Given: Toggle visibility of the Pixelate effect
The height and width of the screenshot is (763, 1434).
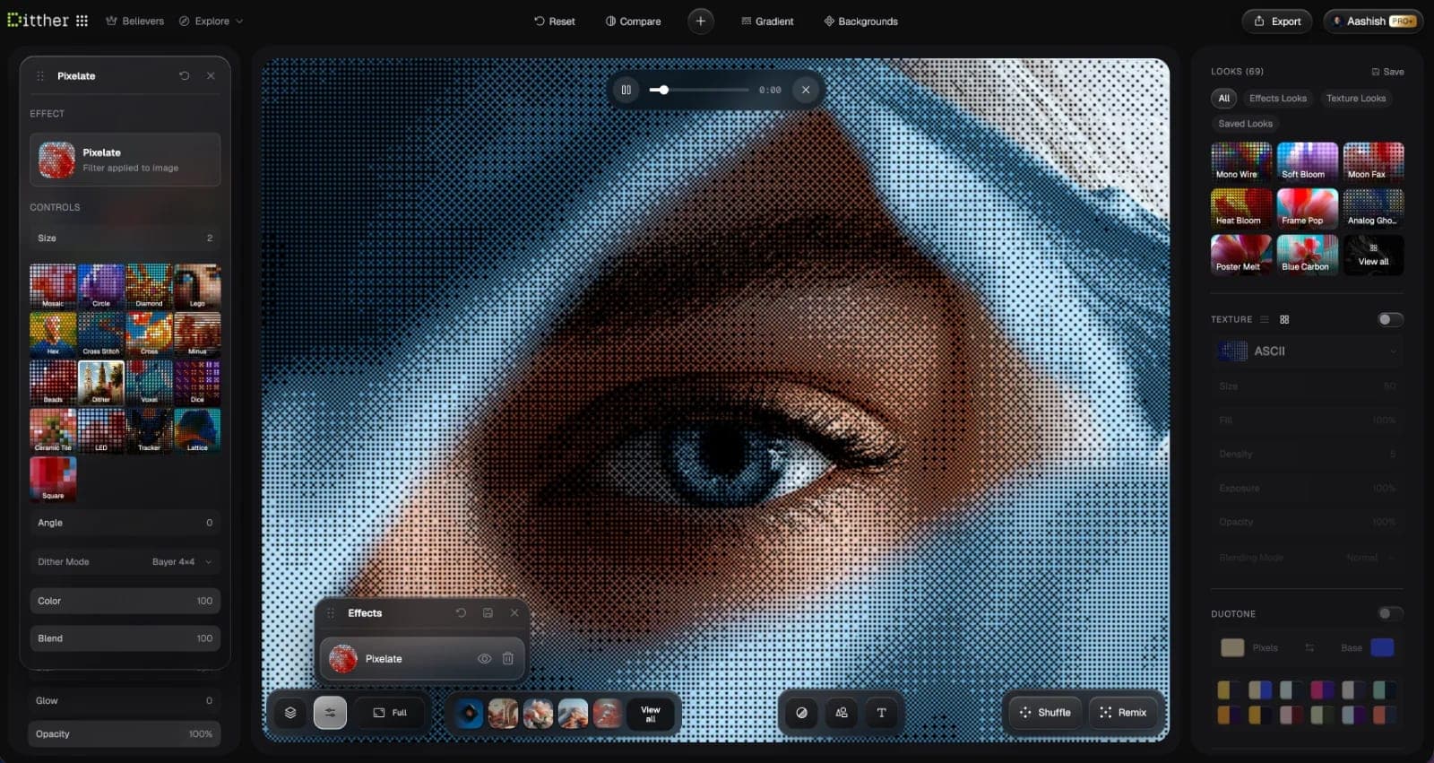Looking at the screenshot, I should click(x=484, y=659).
